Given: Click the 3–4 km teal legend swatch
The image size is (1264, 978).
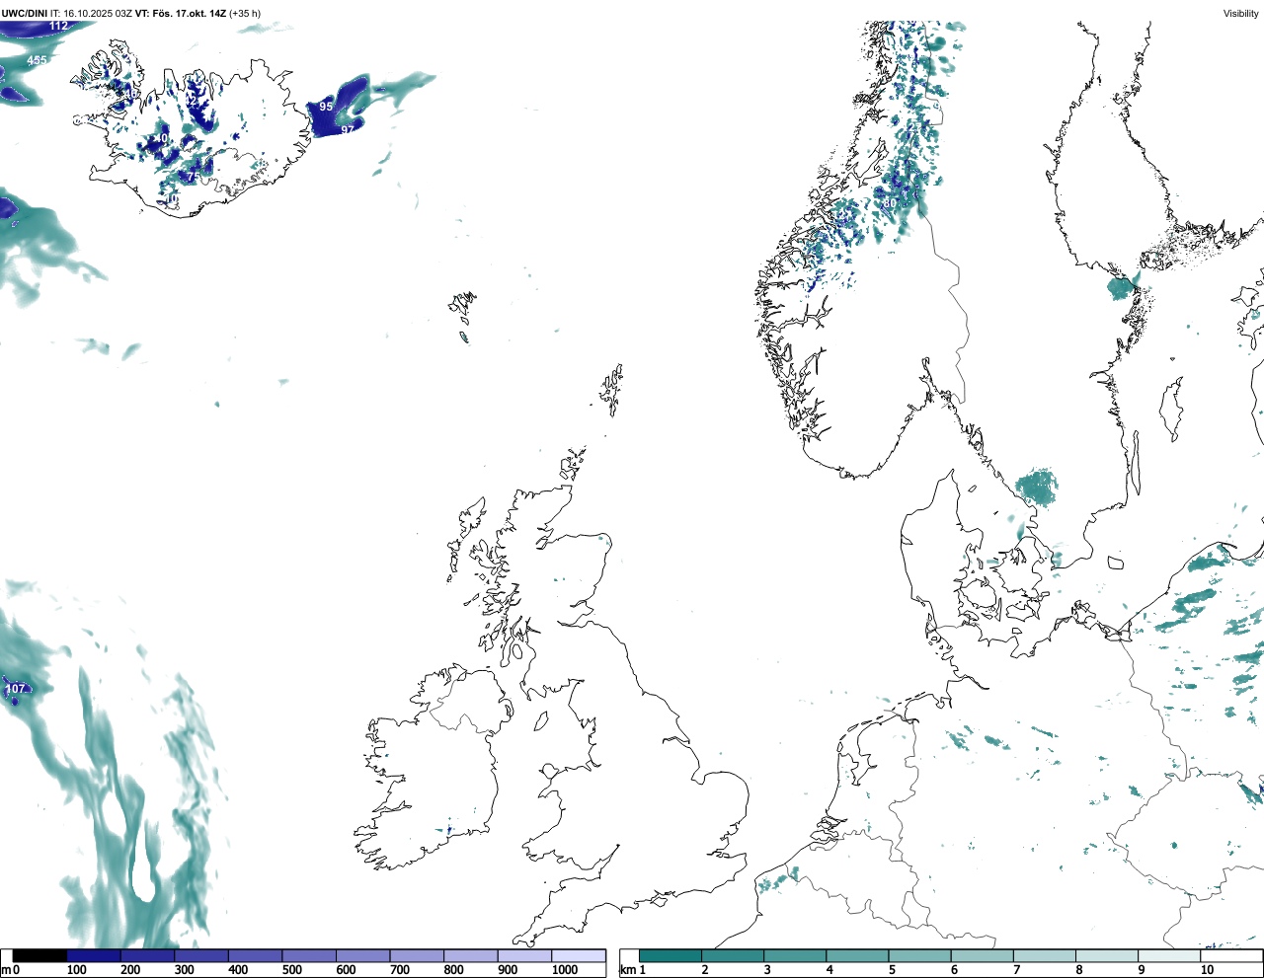Looking at the screenshot, I should tap(795, 955).
